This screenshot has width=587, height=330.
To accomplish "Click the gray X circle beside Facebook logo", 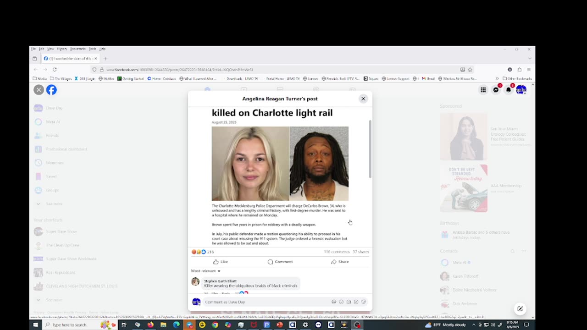I will [x=39, y=90].
